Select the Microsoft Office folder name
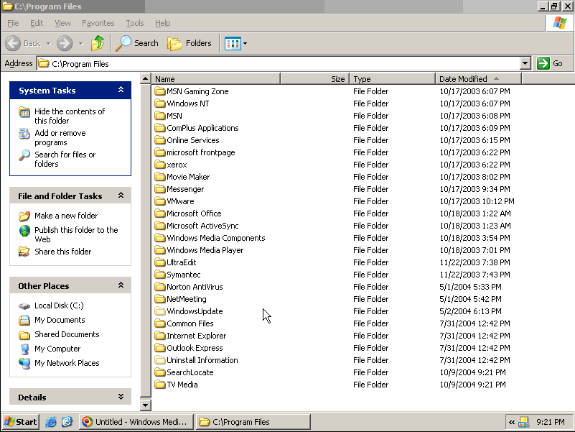 tap(194, 213)
